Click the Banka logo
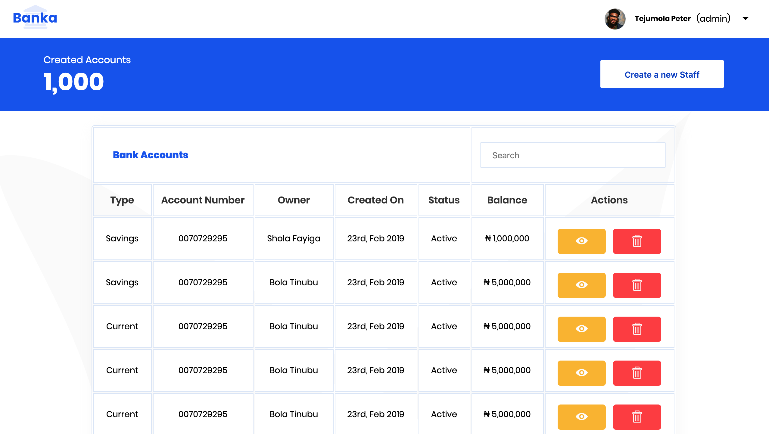This screenshot has width=769, height=434. point(35,18)
